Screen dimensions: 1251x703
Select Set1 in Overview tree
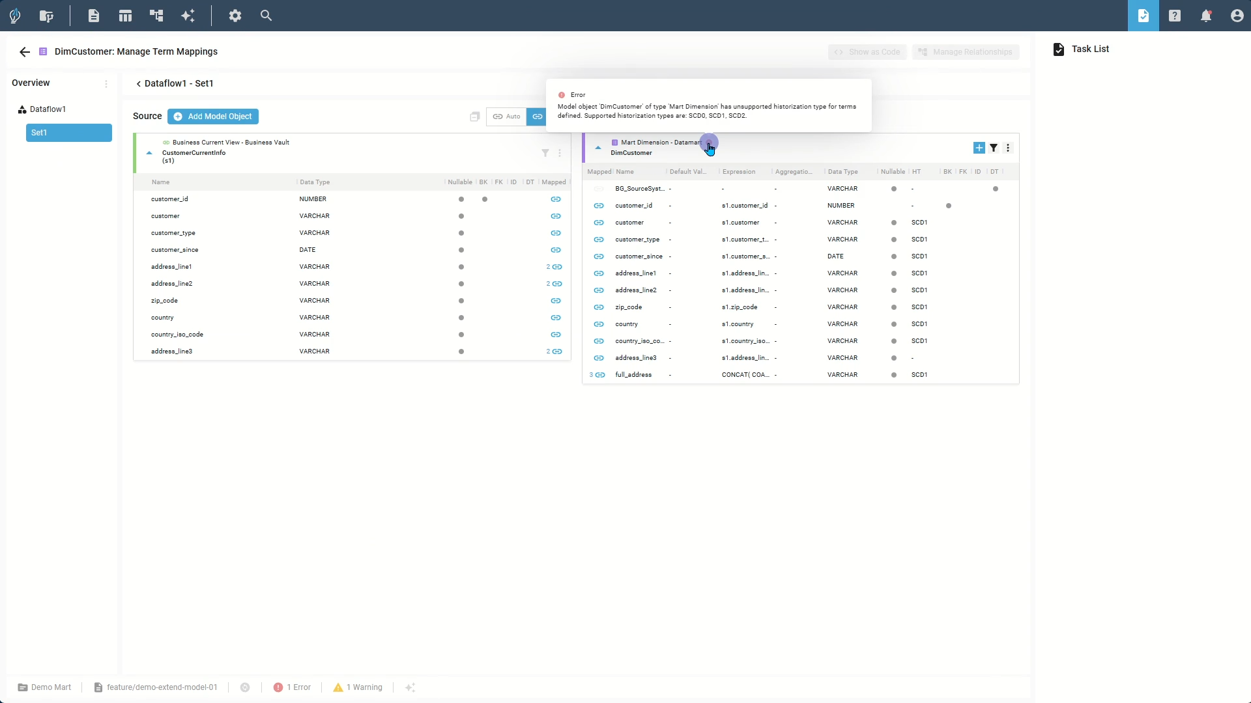click(x=69, y=133)
